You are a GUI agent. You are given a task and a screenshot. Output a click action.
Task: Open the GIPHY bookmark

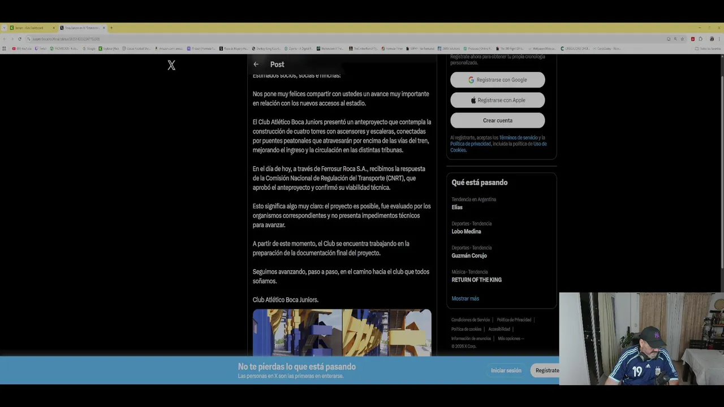click(x=421, y=49)
